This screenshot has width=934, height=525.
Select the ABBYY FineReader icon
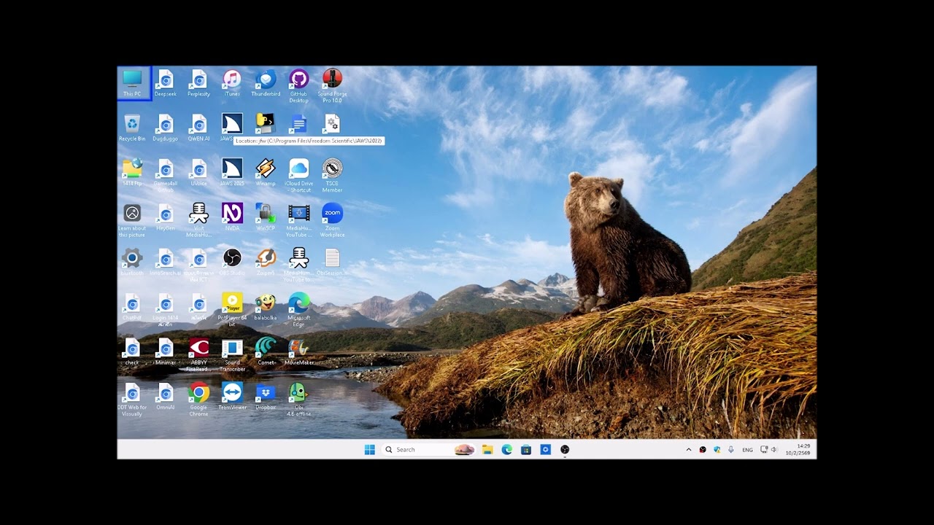[198, 354]
